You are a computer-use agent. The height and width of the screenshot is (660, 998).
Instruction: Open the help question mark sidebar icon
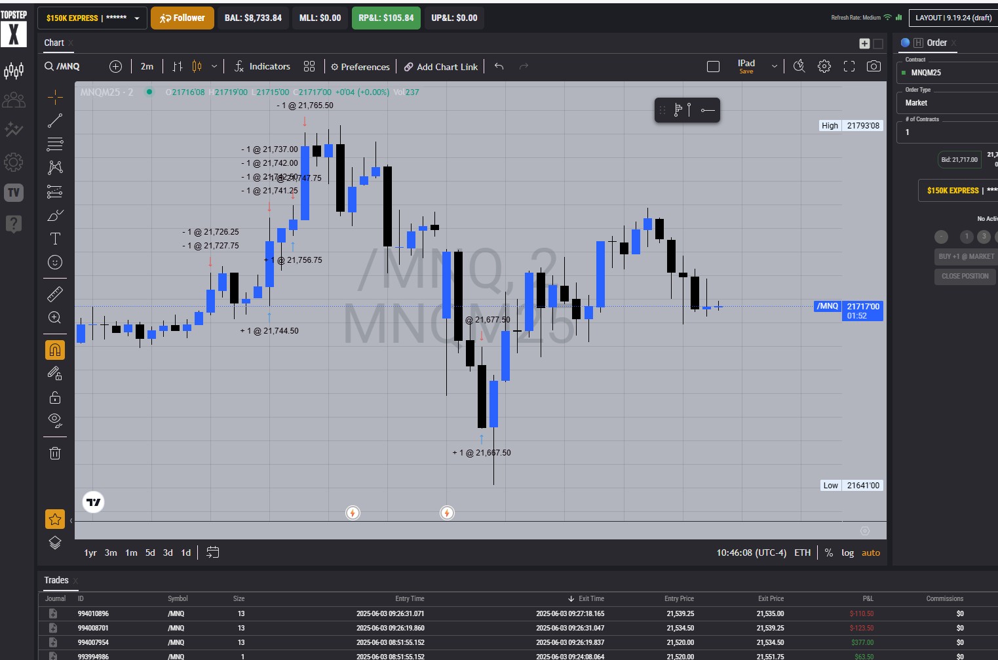click(14, 224)
